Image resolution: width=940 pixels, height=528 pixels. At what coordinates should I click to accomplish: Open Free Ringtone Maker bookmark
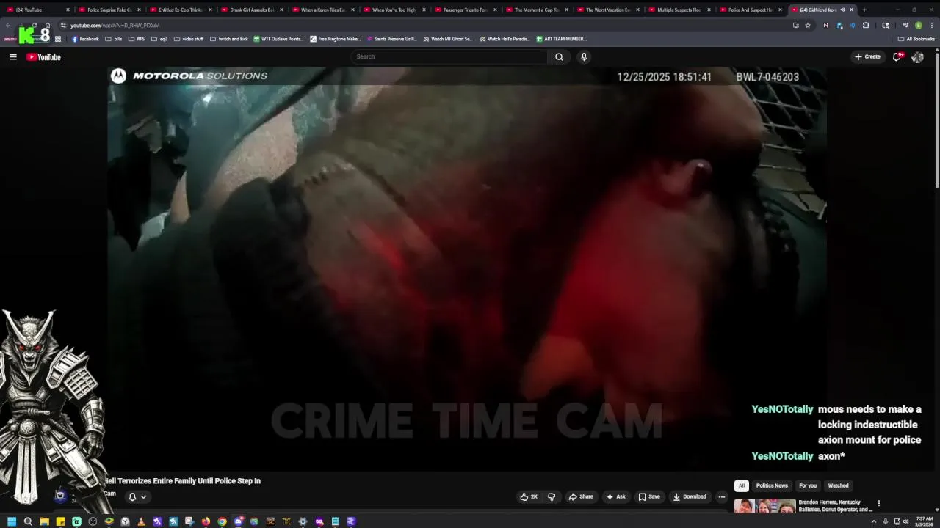point(336,39)
